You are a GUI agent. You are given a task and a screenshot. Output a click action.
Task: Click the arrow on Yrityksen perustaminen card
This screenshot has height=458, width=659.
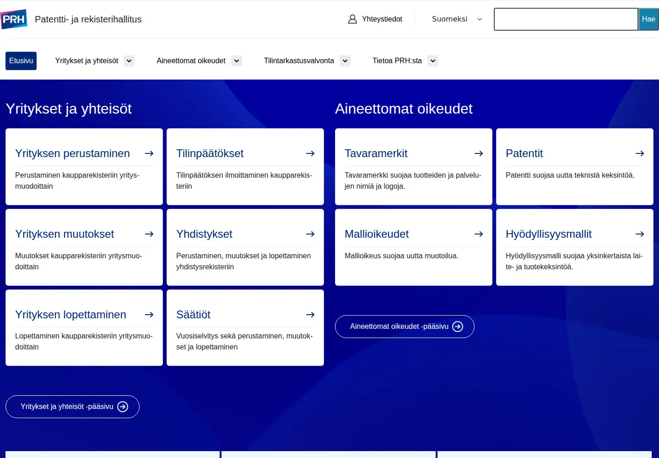point(149,153)
